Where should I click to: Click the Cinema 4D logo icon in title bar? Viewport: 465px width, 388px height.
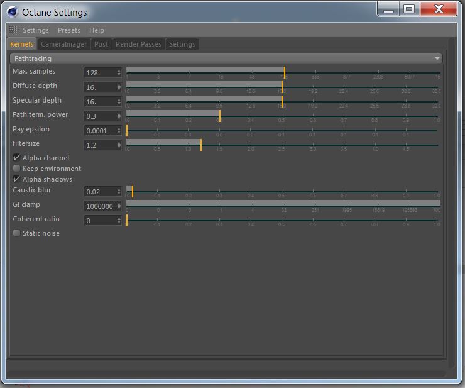tap(13, 11)
